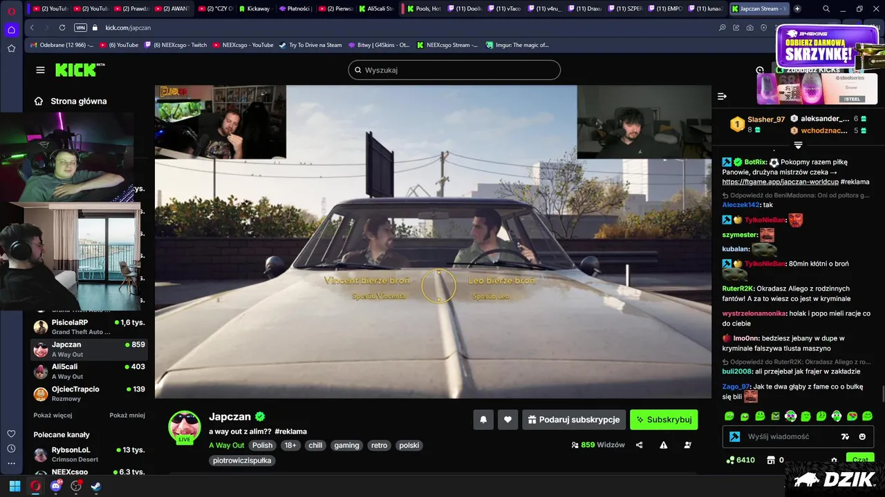The image size is (885, 497).
Task: Open Japczan channel avatar with LIVE badge
Action: coord(185,427)
